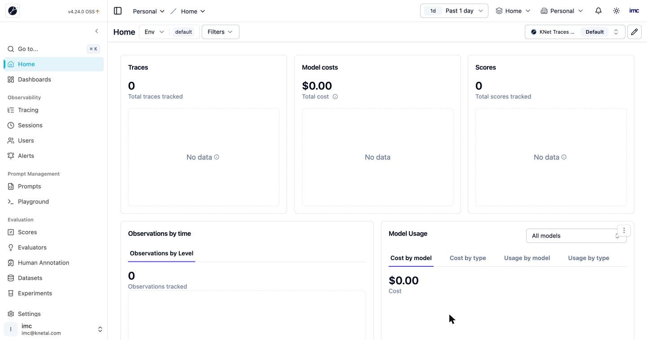Collapse the sidebar with the left chevron
The height and width of the screenshot is (340, 647).
(x=97, y=31)
